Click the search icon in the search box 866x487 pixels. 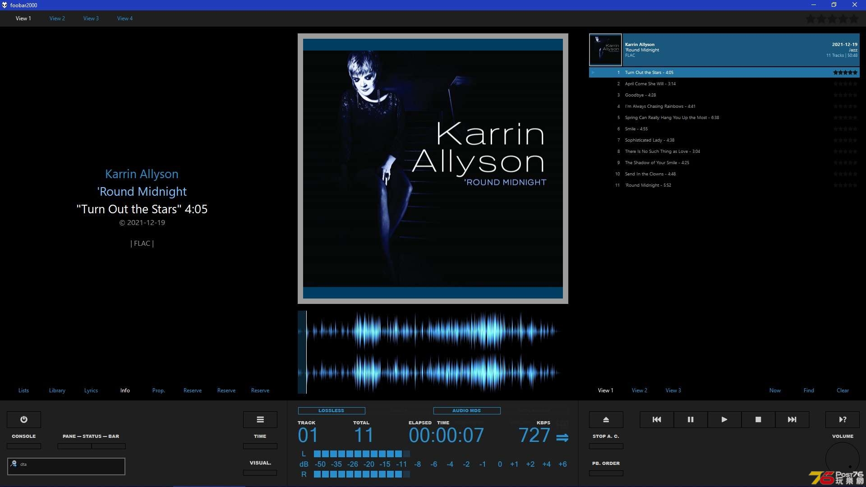(x=14, y=464)
